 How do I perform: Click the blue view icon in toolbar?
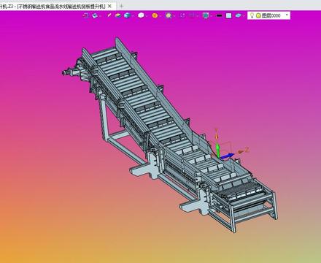(x=95, y=15)
